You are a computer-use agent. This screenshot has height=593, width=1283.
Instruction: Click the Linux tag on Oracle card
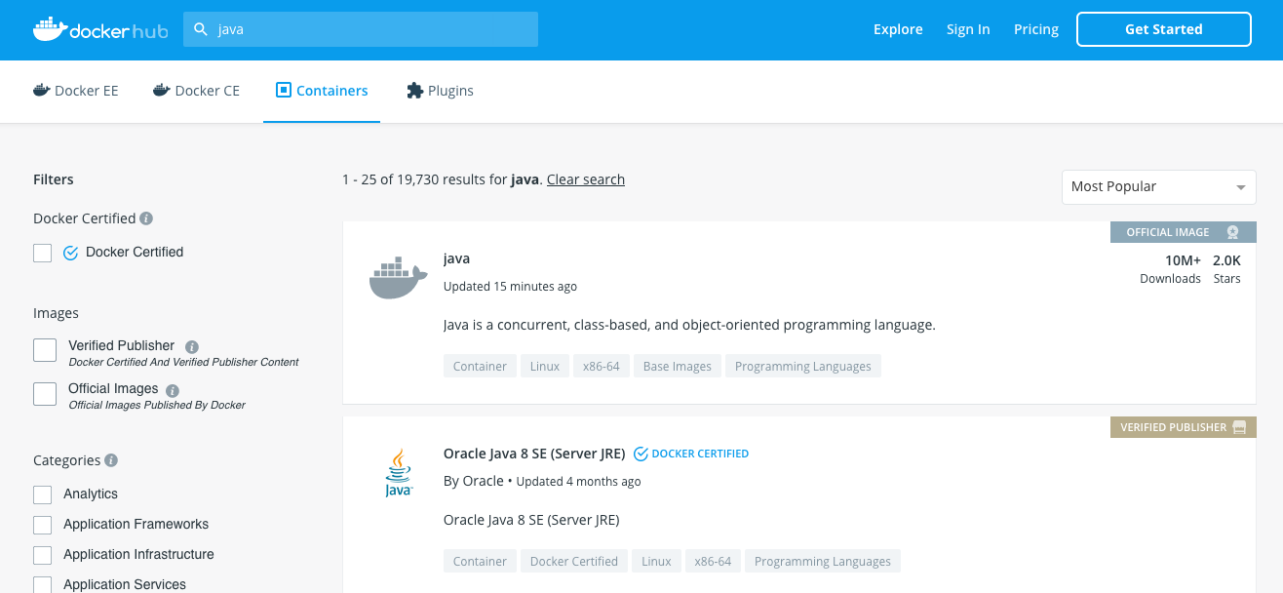[x=657, y=562]
